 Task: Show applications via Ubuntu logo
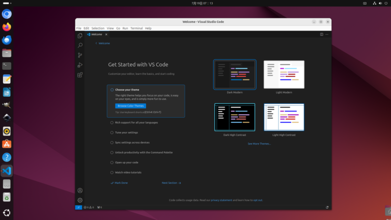point(7,212)
